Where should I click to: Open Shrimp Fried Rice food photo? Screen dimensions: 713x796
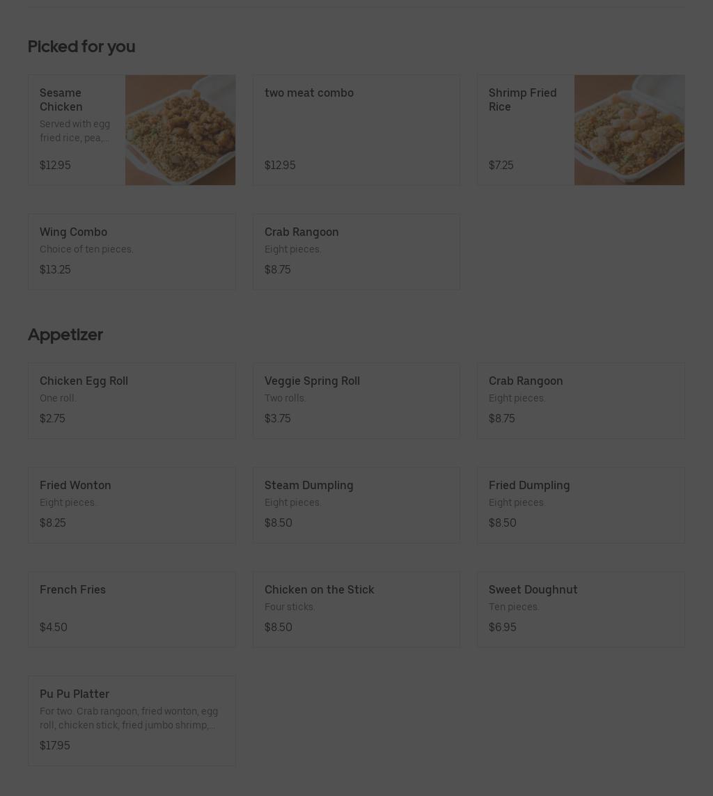[x=629, y=130]
